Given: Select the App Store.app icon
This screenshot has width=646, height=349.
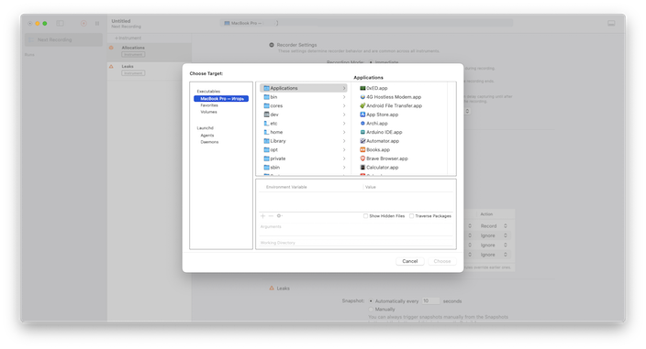Looking at the screenshot, I should [x=362, y=115].
